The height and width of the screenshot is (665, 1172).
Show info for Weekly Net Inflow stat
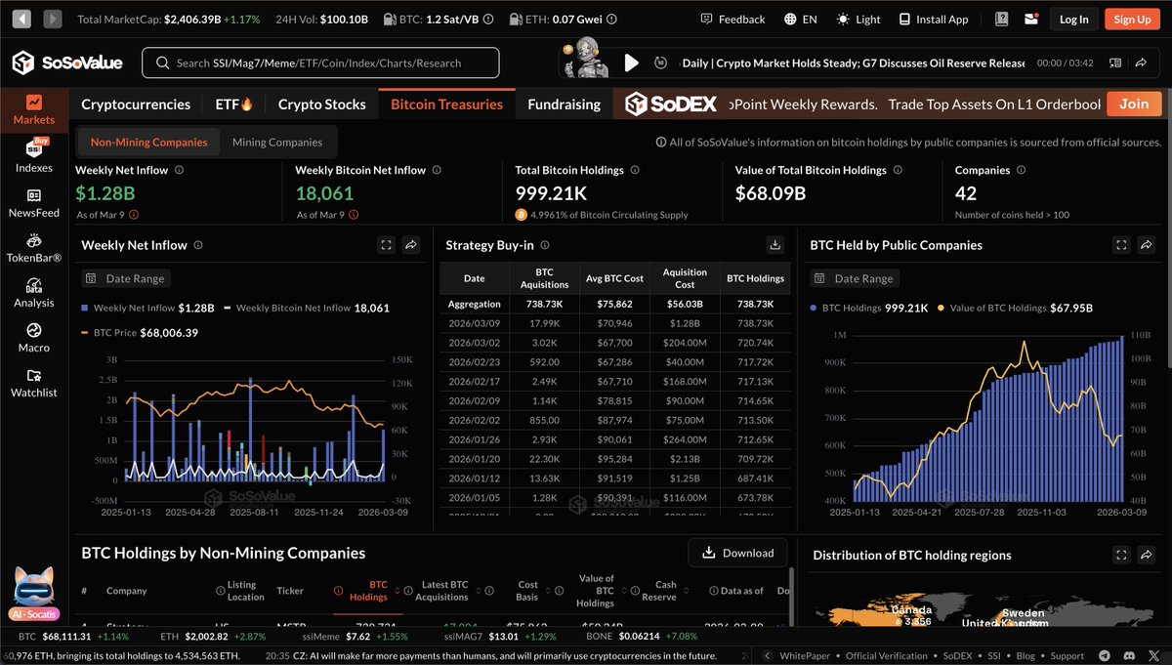click(179, 170)
